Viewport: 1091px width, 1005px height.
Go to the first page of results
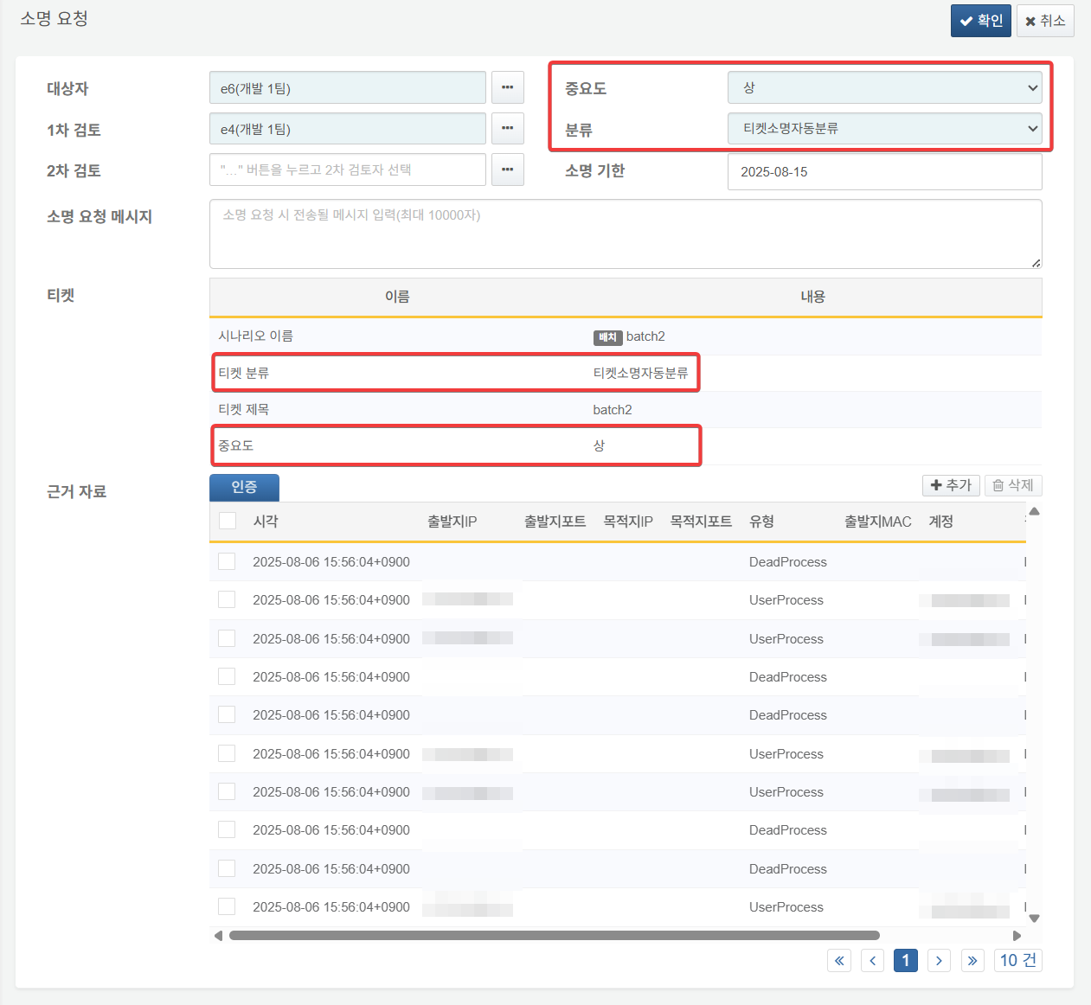838,960
